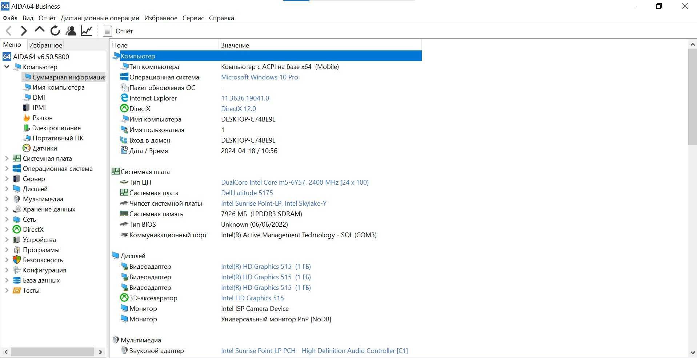This screenshot has width=697, height=358.
Task: Click the 3D-акселератор row icon
Action: coord(124,298)
